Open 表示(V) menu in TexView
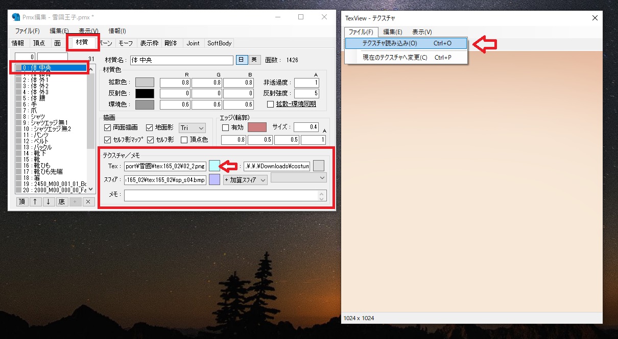The image size is (618, 339). tap(422, 32)
